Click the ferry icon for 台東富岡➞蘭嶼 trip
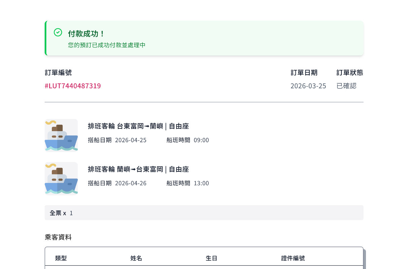Image resolution: width=404 pixels, height=269 pixels. point(61,135)
